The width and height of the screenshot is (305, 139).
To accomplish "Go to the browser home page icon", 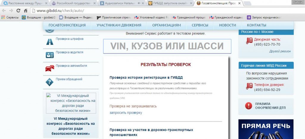I will (26, 11).
